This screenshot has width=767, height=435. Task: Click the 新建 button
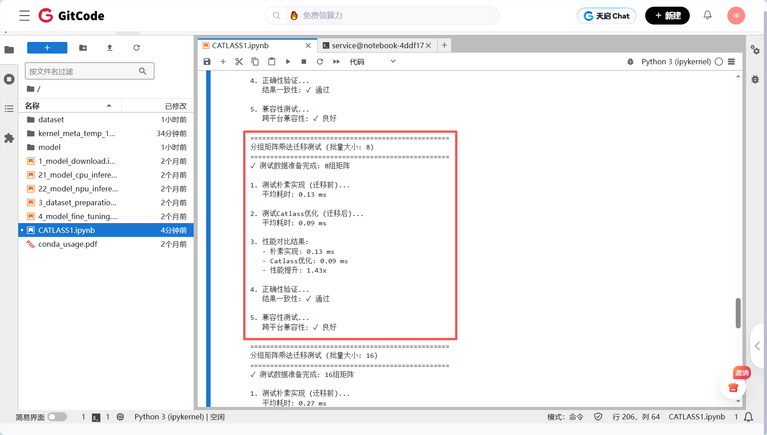667,16
